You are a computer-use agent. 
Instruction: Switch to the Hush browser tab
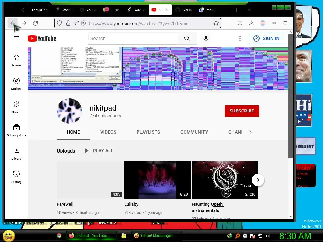[x=112, y=10]
